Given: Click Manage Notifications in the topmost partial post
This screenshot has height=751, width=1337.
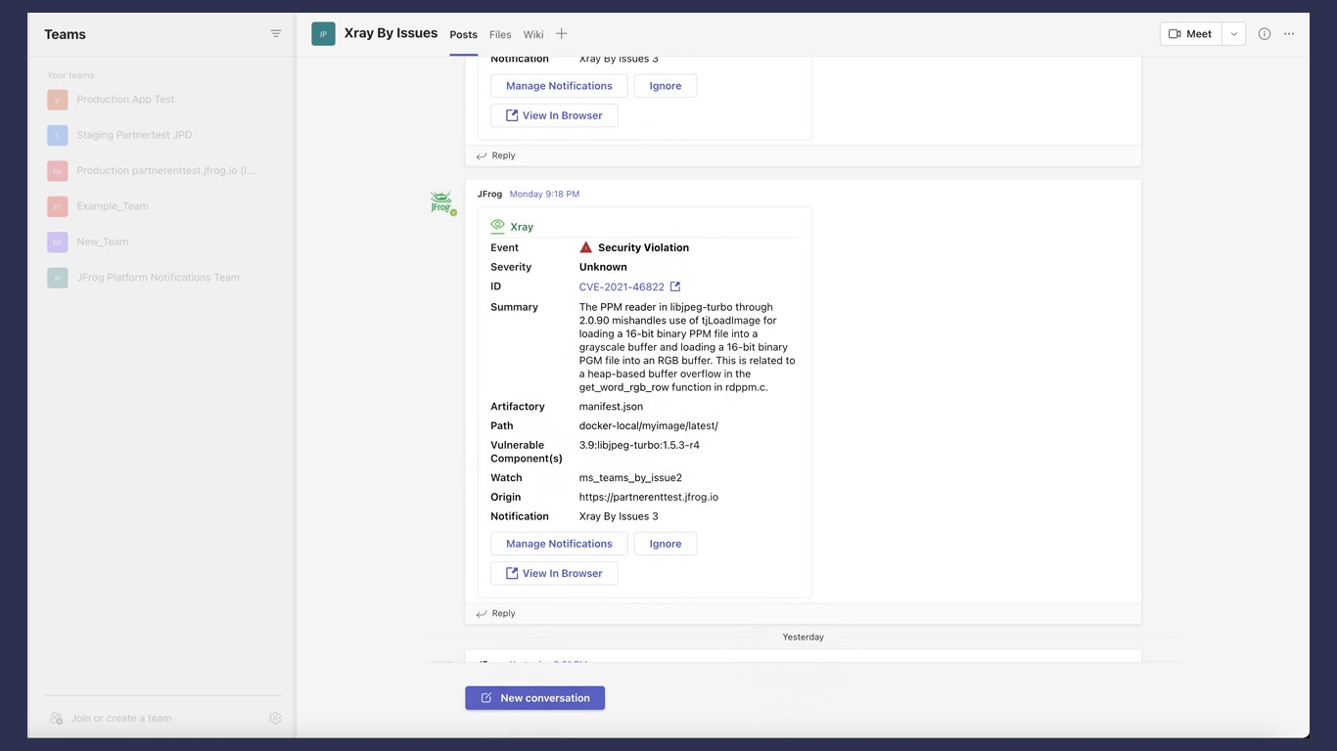Looking at the screenshot, I should (559, 86).
